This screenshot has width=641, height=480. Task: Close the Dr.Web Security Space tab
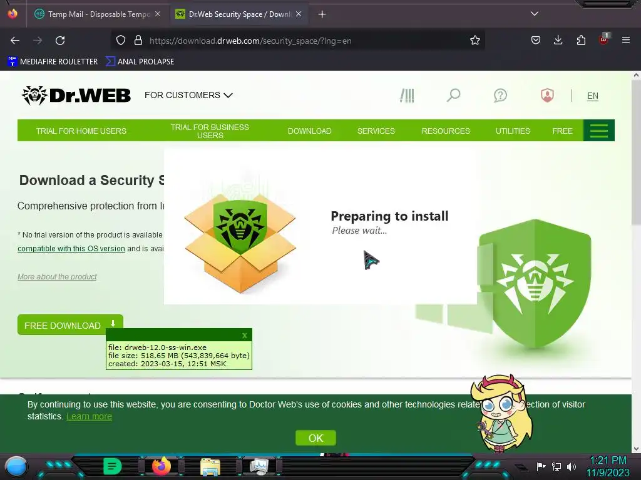(299, 14)
